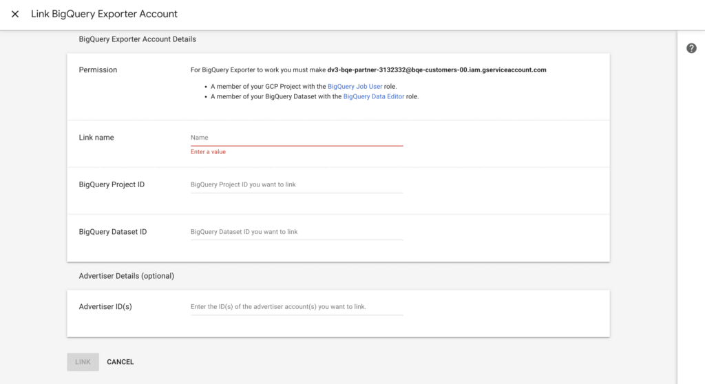Click the 'Permission' row label

tap(98, 70)
